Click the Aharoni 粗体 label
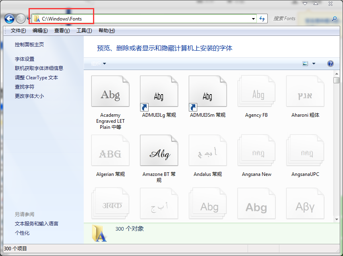Image resolution: width=343 pixels, height=256 pixels. click(x=305, y=115)
